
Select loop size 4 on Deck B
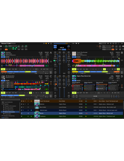click(104, 69)
